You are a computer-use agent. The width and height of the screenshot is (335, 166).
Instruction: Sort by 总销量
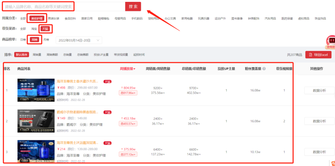point(68,55)
